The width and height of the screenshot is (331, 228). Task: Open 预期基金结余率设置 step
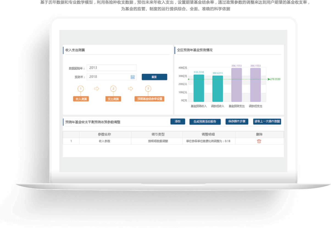pos(149,99)
